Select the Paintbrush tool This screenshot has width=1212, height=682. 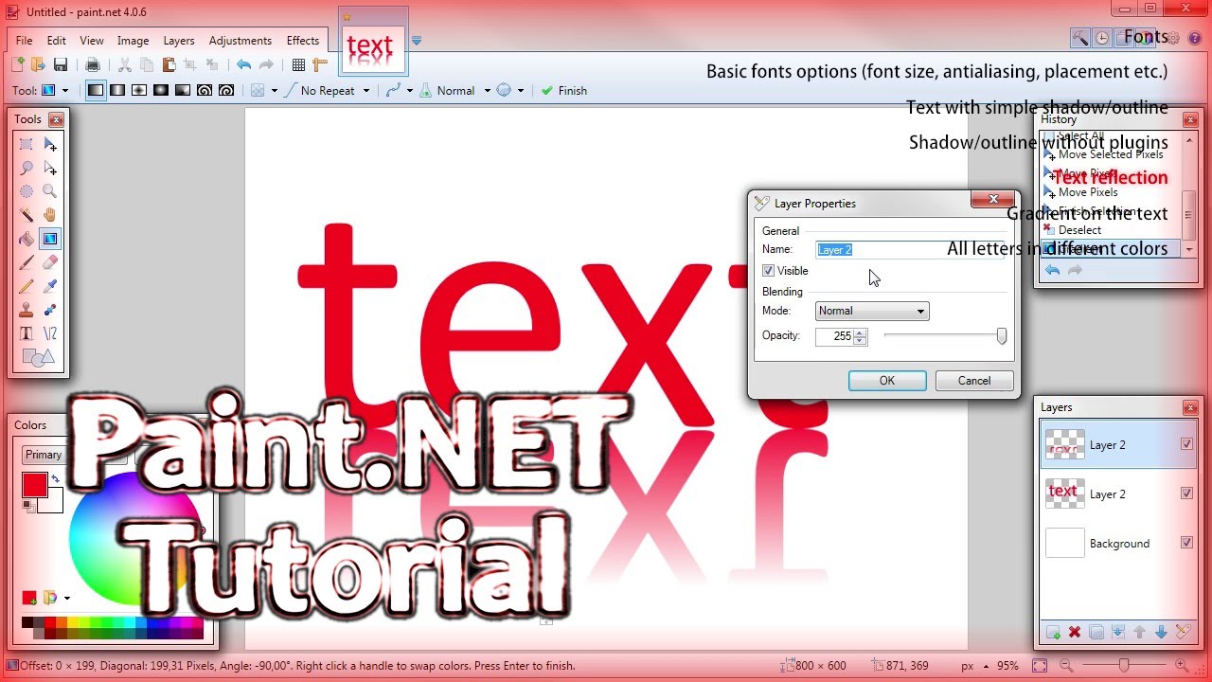tap(27, 262)
